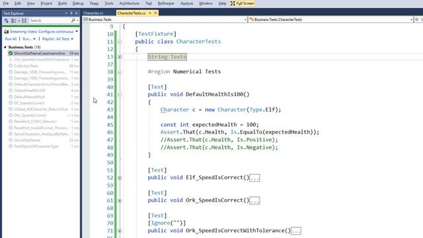Click passed icon of CollectionTests
The width and height of the screenshot is (423, 238).
pyautogui.click(x=11, y=66)
